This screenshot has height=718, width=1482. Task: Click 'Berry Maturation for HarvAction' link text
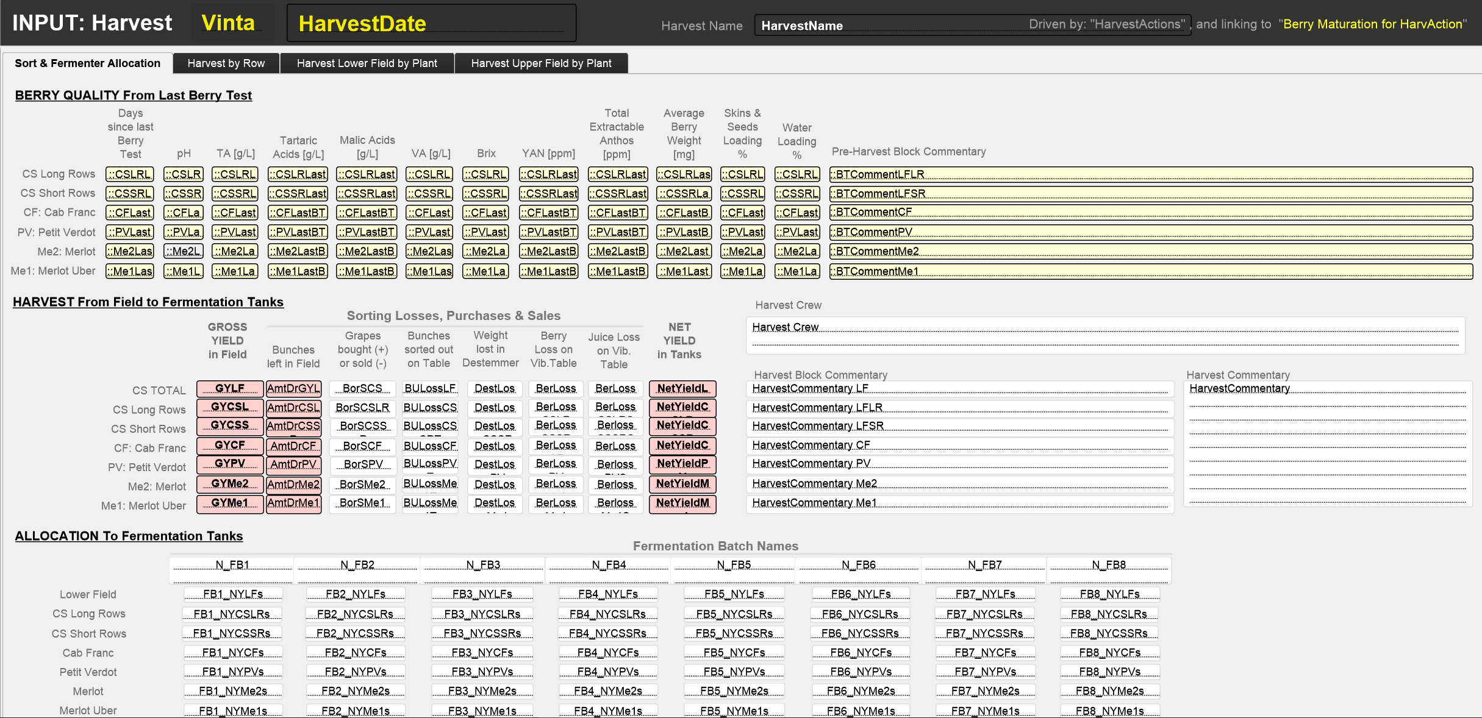pos(1372,24)
